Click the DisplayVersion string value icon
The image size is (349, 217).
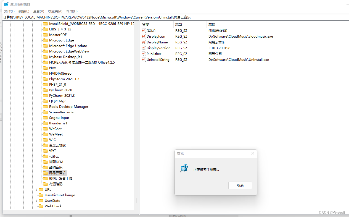click(x=144, y=48)
